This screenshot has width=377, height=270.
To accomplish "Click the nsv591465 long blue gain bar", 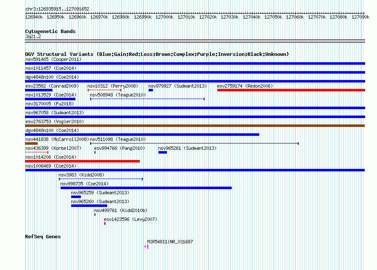I will pyautogui.click(x=195, y=63).
